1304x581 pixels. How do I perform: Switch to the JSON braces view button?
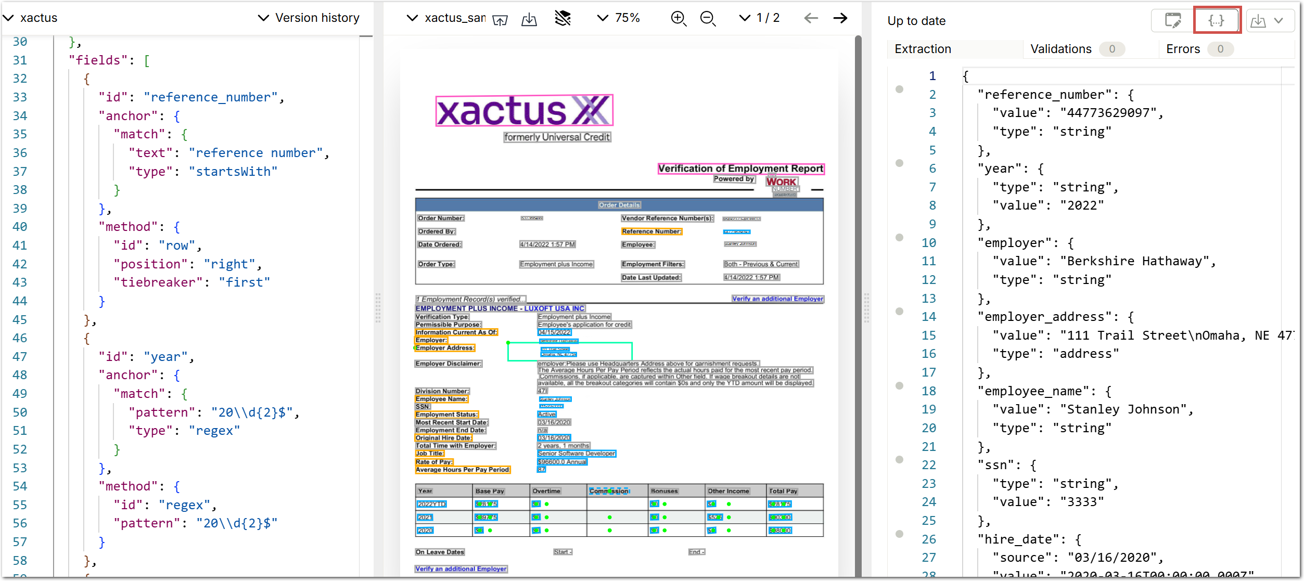(1216, 20)
